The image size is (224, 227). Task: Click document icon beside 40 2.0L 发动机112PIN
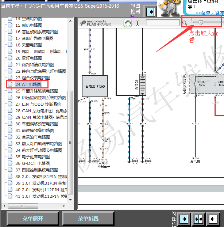[10, 189]
